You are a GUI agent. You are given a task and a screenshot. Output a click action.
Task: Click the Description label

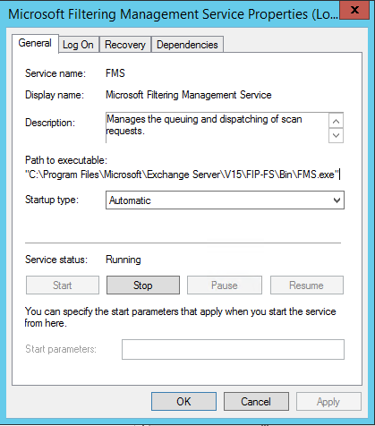[50, 123]
